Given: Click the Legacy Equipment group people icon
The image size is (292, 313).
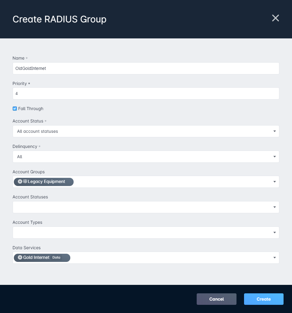Looking at the screenshot, I should point(25,181).
